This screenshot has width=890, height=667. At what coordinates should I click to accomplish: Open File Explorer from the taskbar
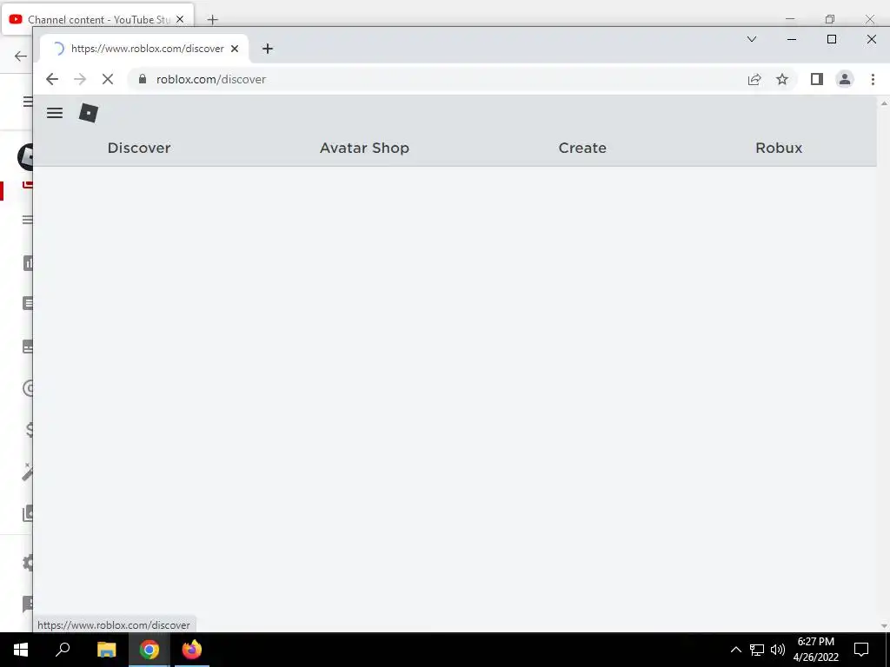pos(106,650)
